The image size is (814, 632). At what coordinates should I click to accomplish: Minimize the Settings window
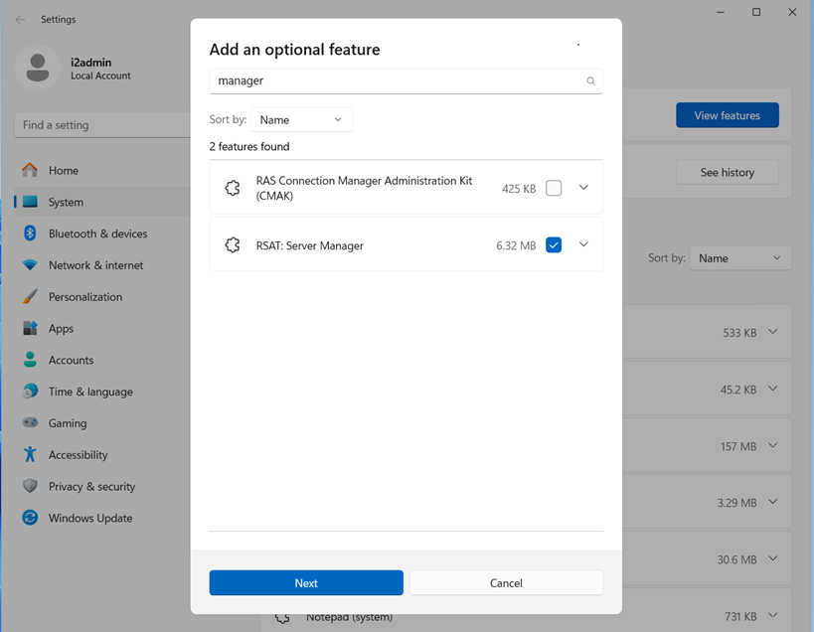click(720, 12)
